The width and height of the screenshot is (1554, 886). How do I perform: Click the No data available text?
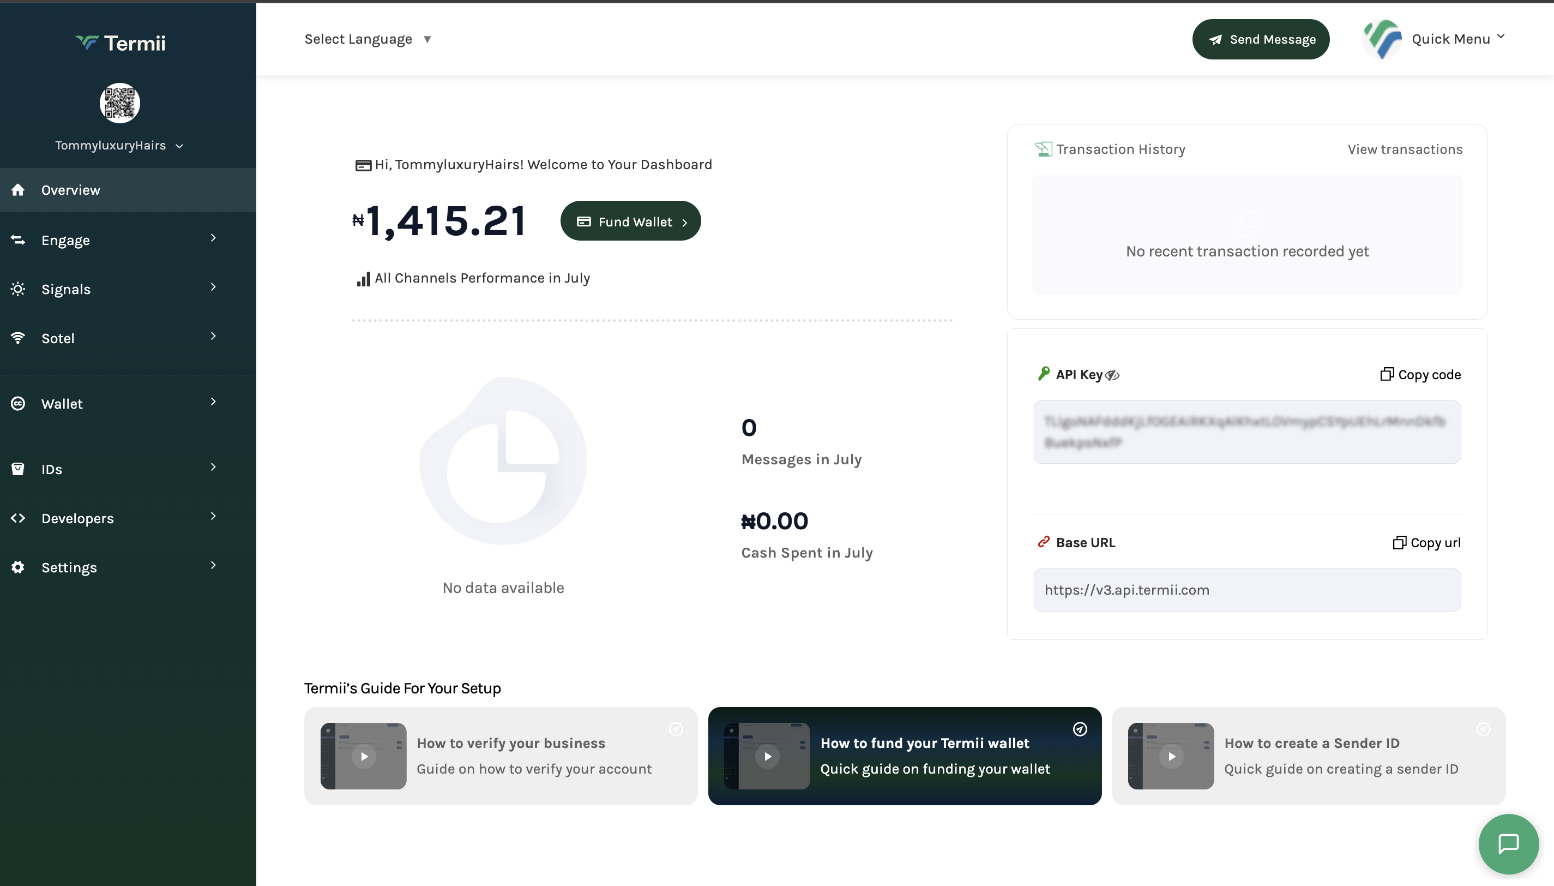pyautogui.click(x=503, y=588)
